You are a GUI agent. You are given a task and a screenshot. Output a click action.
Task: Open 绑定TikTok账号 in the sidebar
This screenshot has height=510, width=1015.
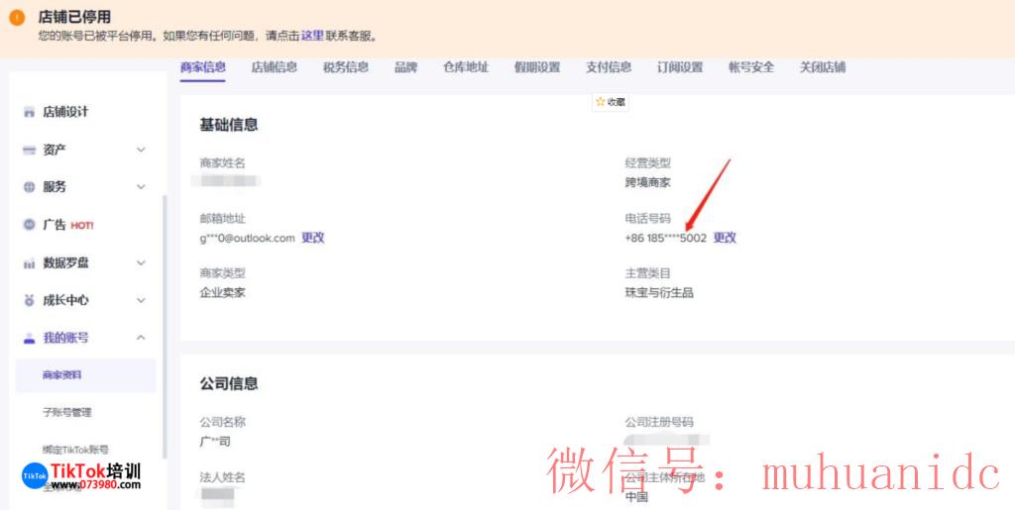[75, 450]
